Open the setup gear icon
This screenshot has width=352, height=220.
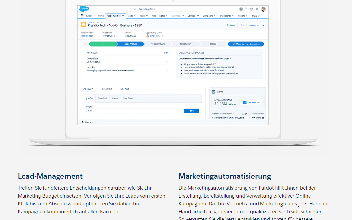(x=251, y=9)
